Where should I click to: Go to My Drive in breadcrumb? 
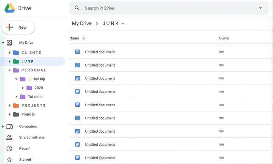(82, 24)
